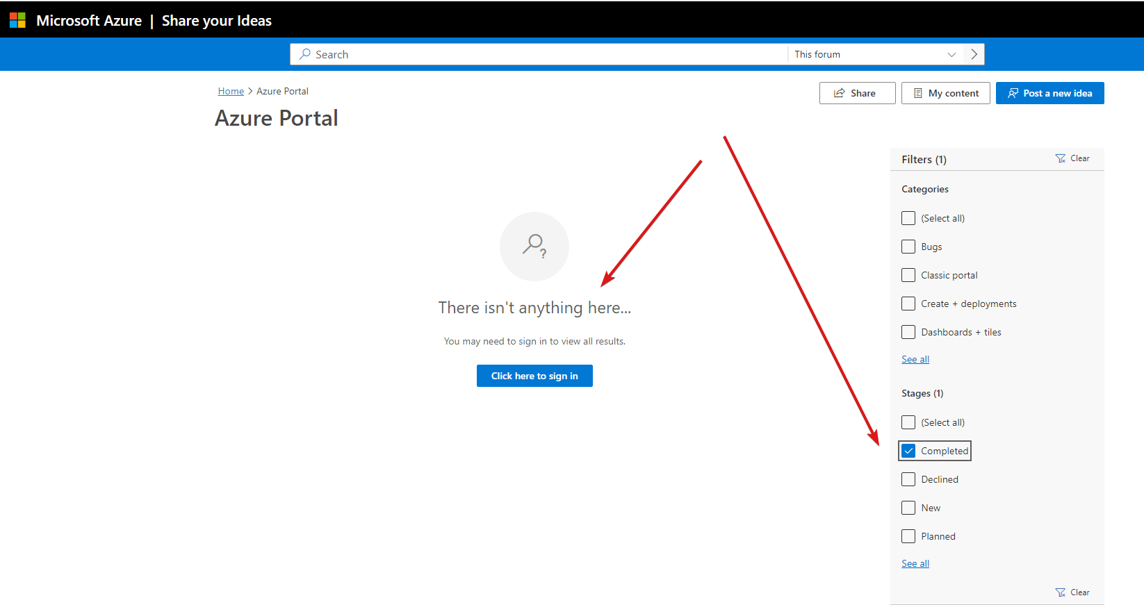The width and height of the screenshot is (1144, 614).
Task: Go to Home breadcrumb link
Action: click(231, 91)
